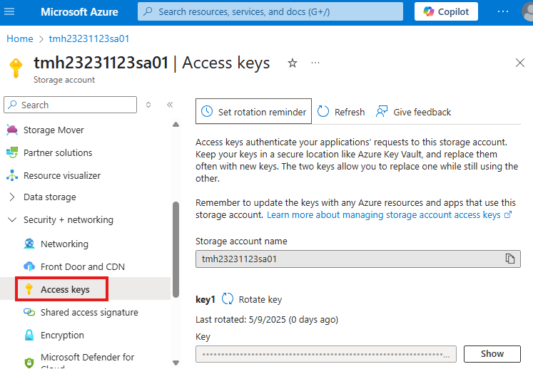Click the Encryption lock icon
533x369 pixels.
tap(29, 335)
